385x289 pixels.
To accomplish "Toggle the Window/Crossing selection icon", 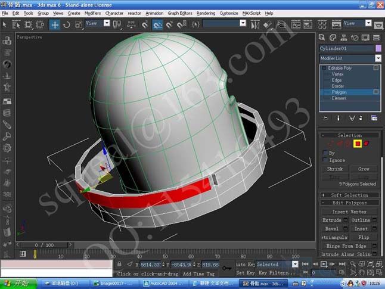I will click(40, 24).
